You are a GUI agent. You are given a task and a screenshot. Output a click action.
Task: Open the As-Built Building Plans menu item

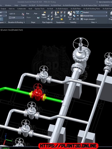(x=71, y=5)
